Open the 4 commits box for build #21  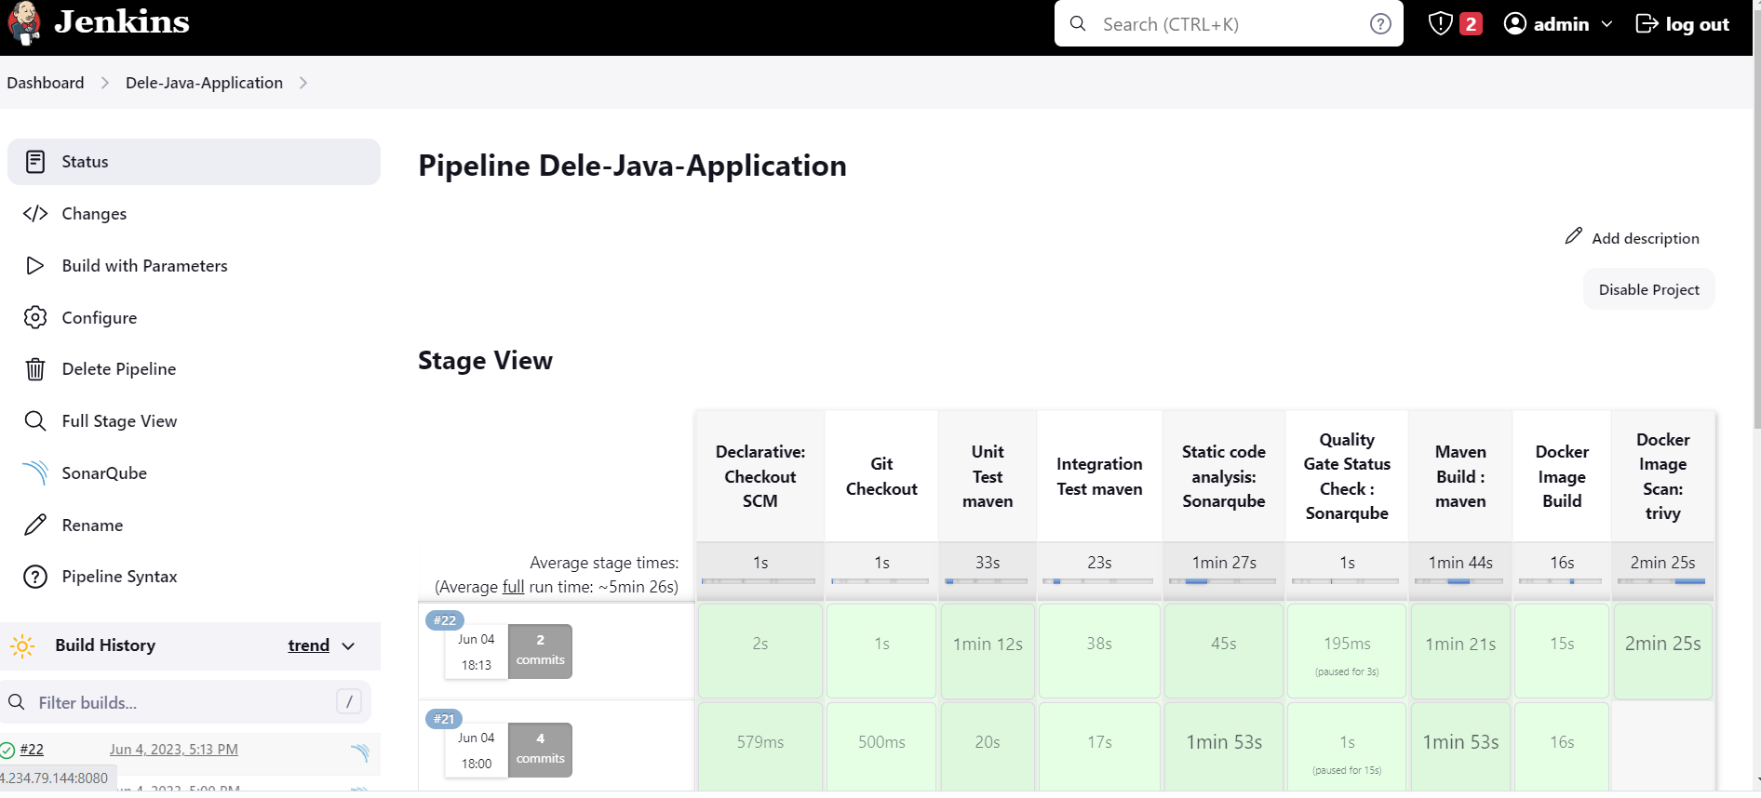pyautogui.click(x=540, y=749)
